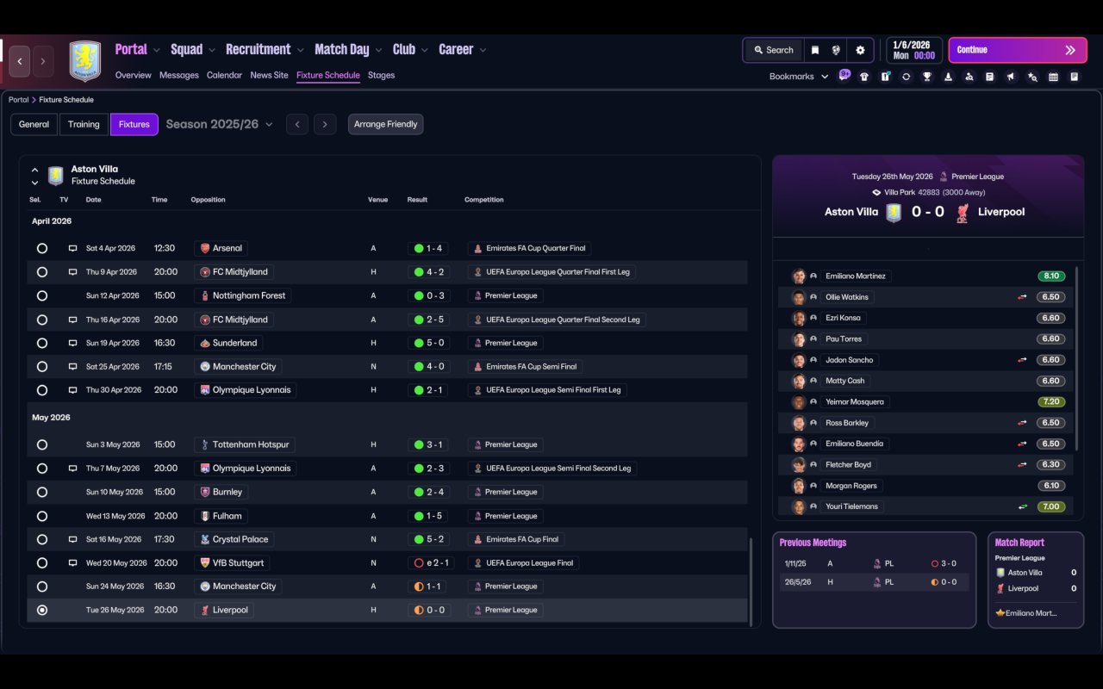Click the Arrange Friendly button
The height and width of the screenshot is (689, 1103).
(385, 124)
